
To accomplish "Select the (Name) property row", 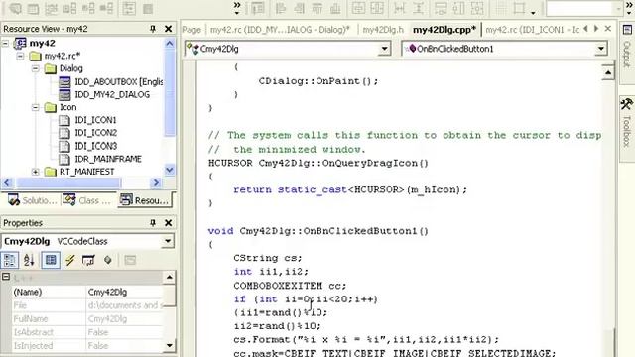I will (87, 292).
